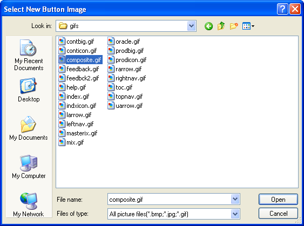This screenshot has width=304, height=226.
Task: Select the uarrow.gif file
Action: point(125,106)
